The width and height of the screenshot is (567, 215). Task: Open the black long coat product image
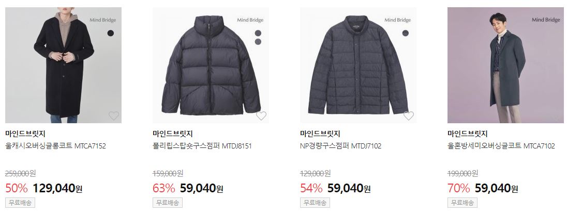(x=63, y=65)
